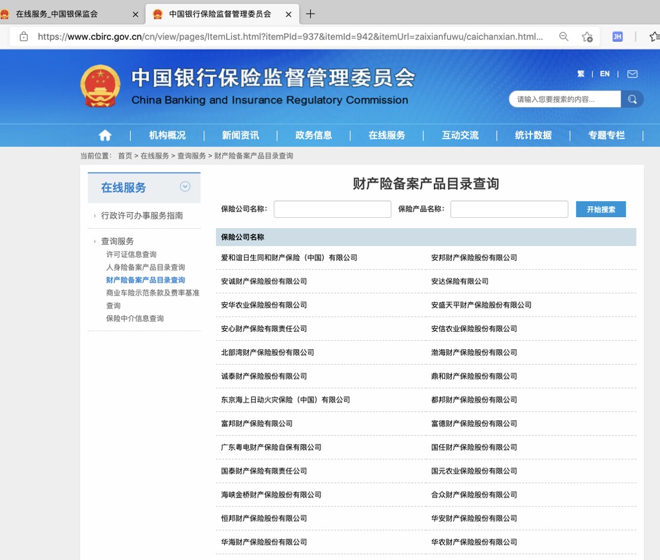Click the lock icon in address bar
This screenshot has width=660, height=560.
(24, 37)
